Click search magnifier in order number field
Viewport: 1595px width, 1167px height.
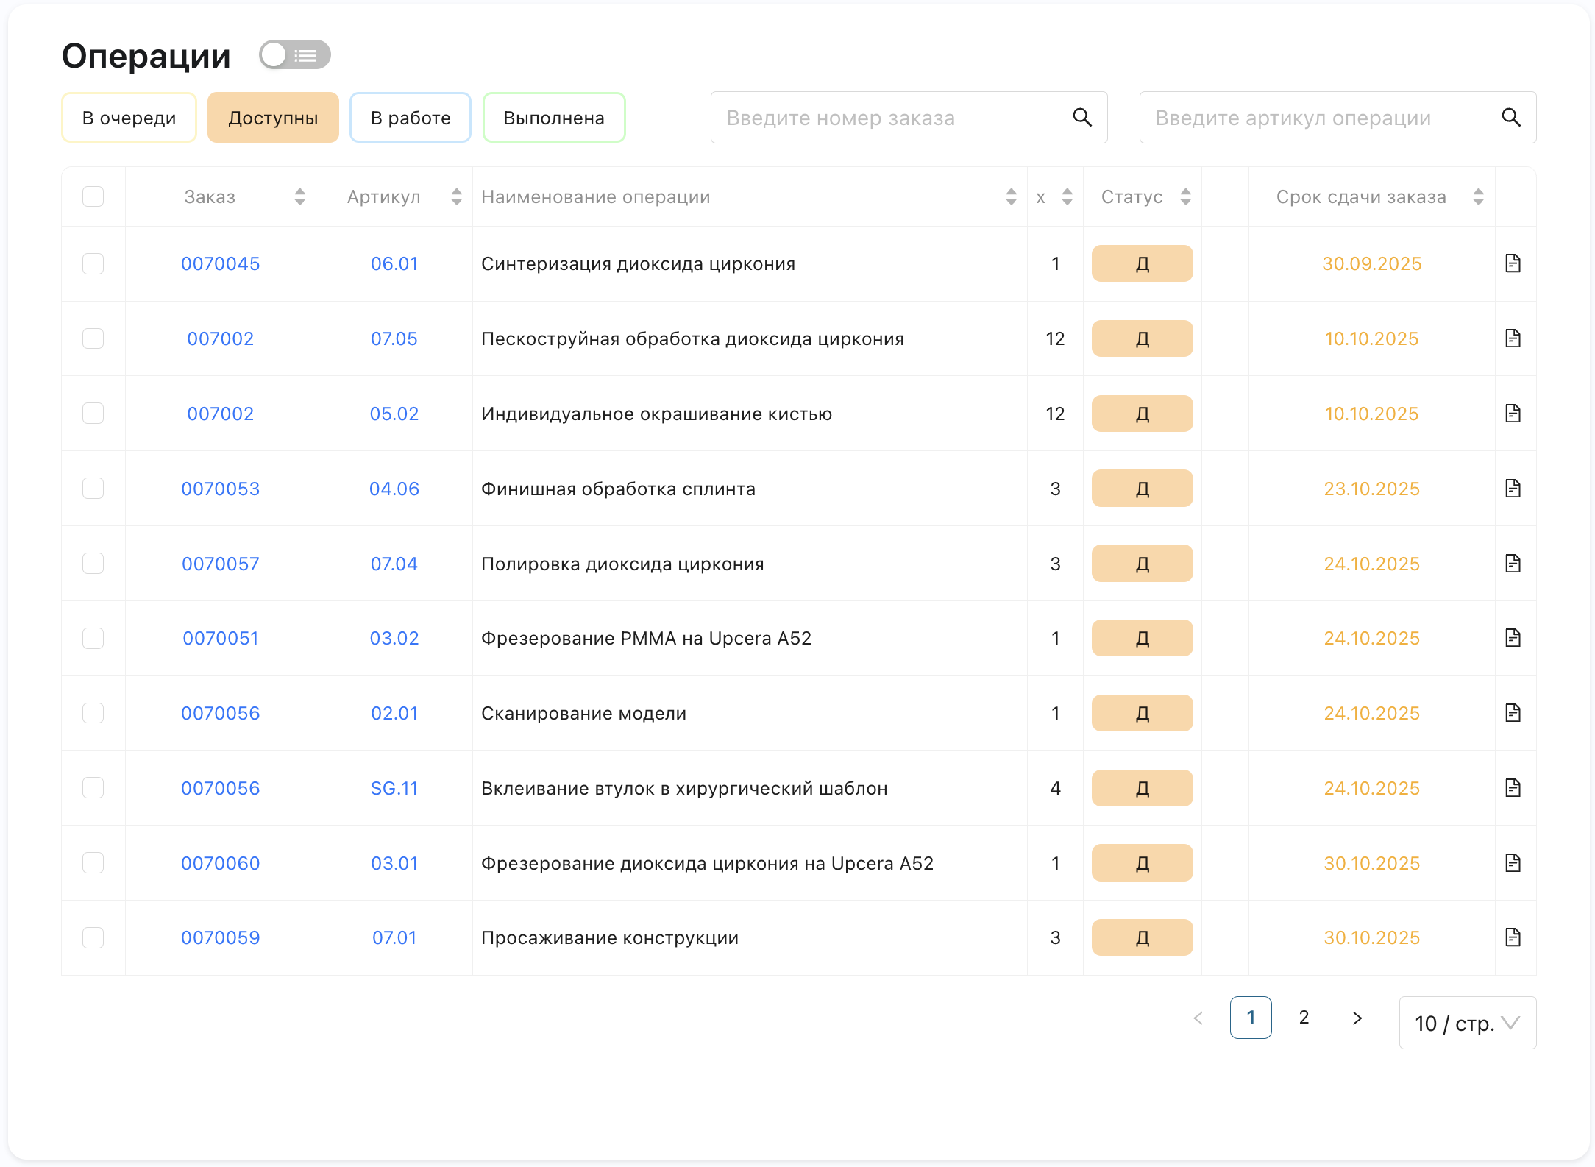1081,118
